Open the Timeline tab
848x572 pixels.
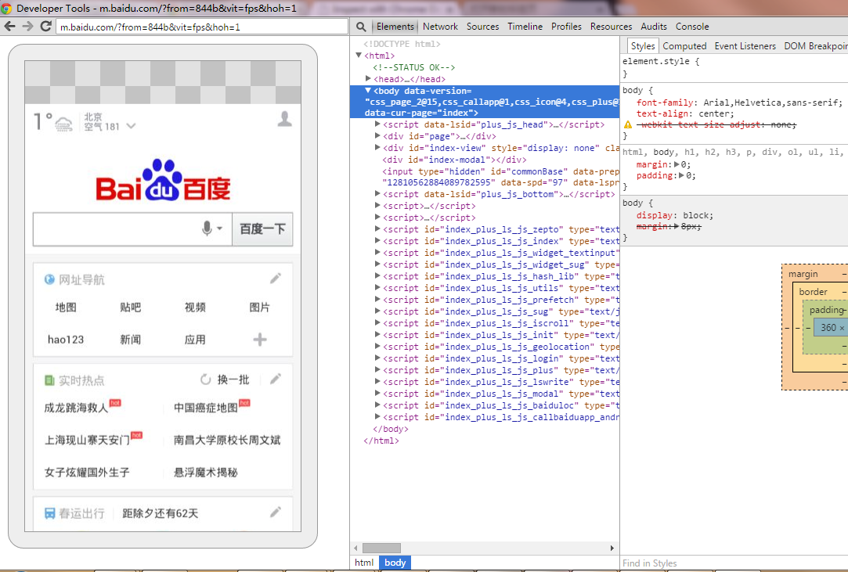[525, 27]
